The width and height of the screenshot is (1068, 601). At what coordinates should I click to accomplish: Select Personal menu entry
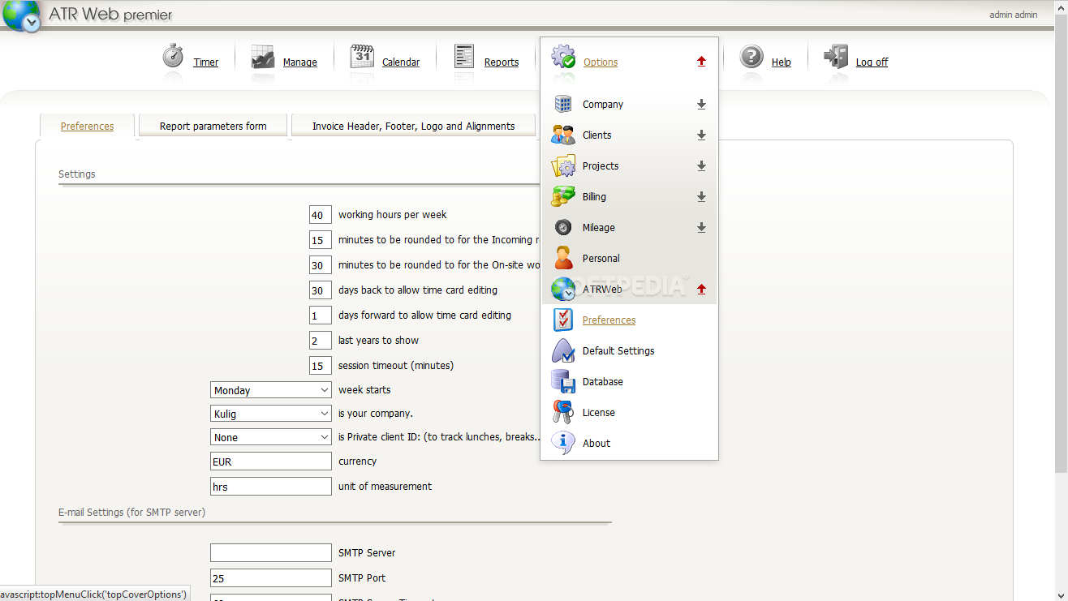601,259
